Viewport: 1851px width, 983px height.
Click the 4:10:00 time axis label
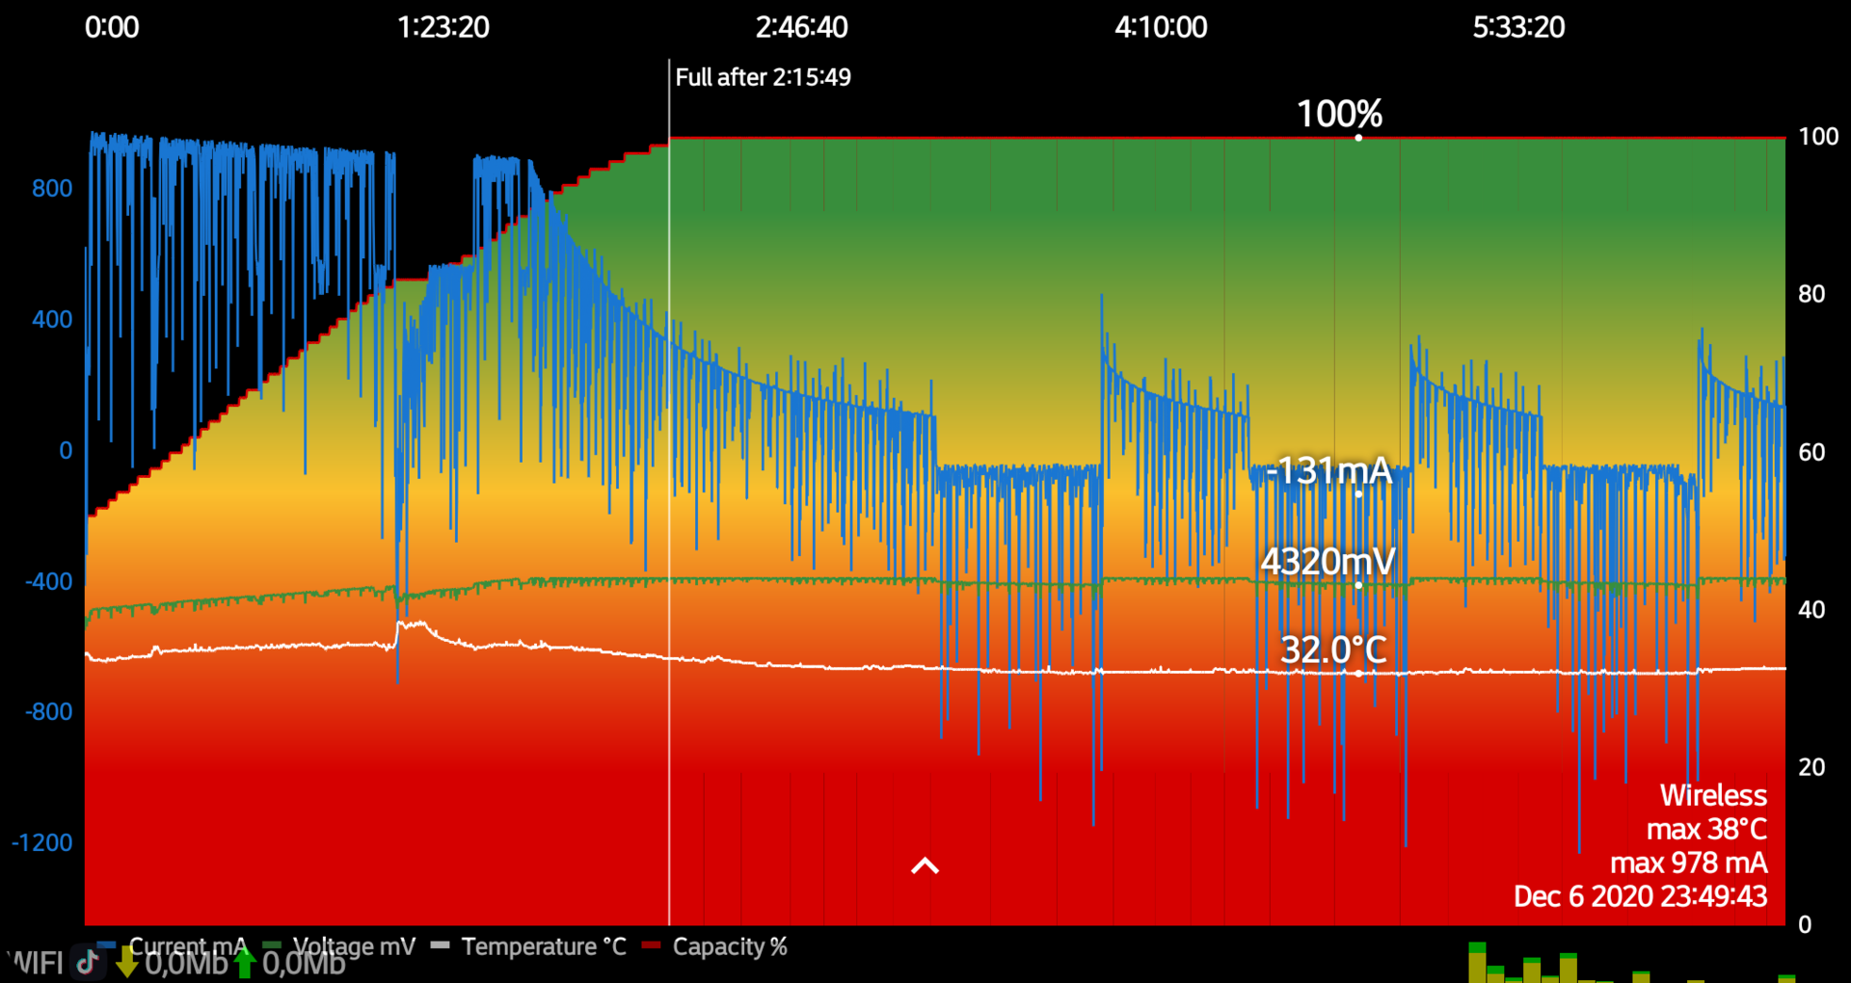point(1161,27)
